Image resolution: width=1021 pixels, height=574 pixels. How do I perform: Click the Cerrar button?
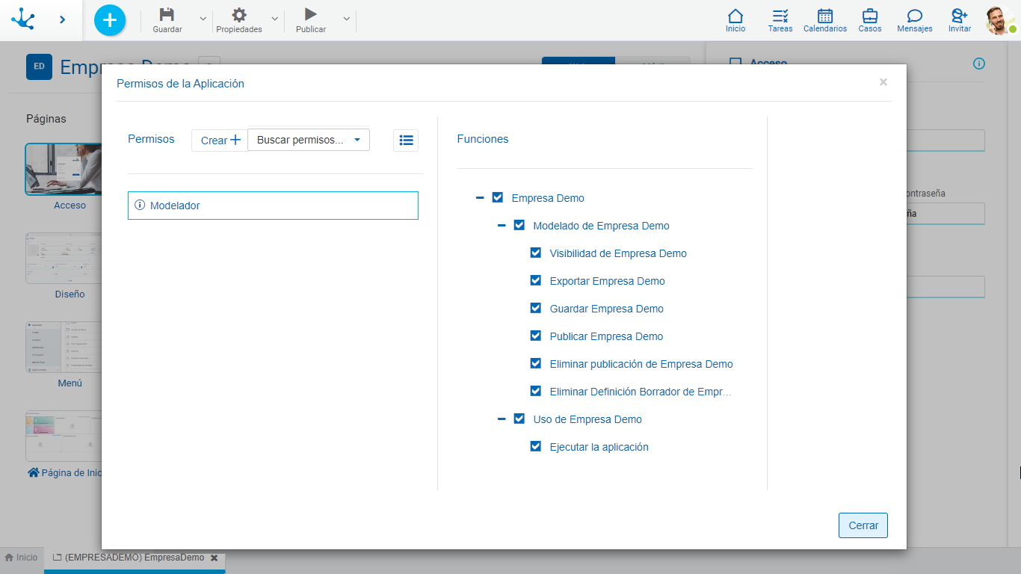[x=863, y=525]
